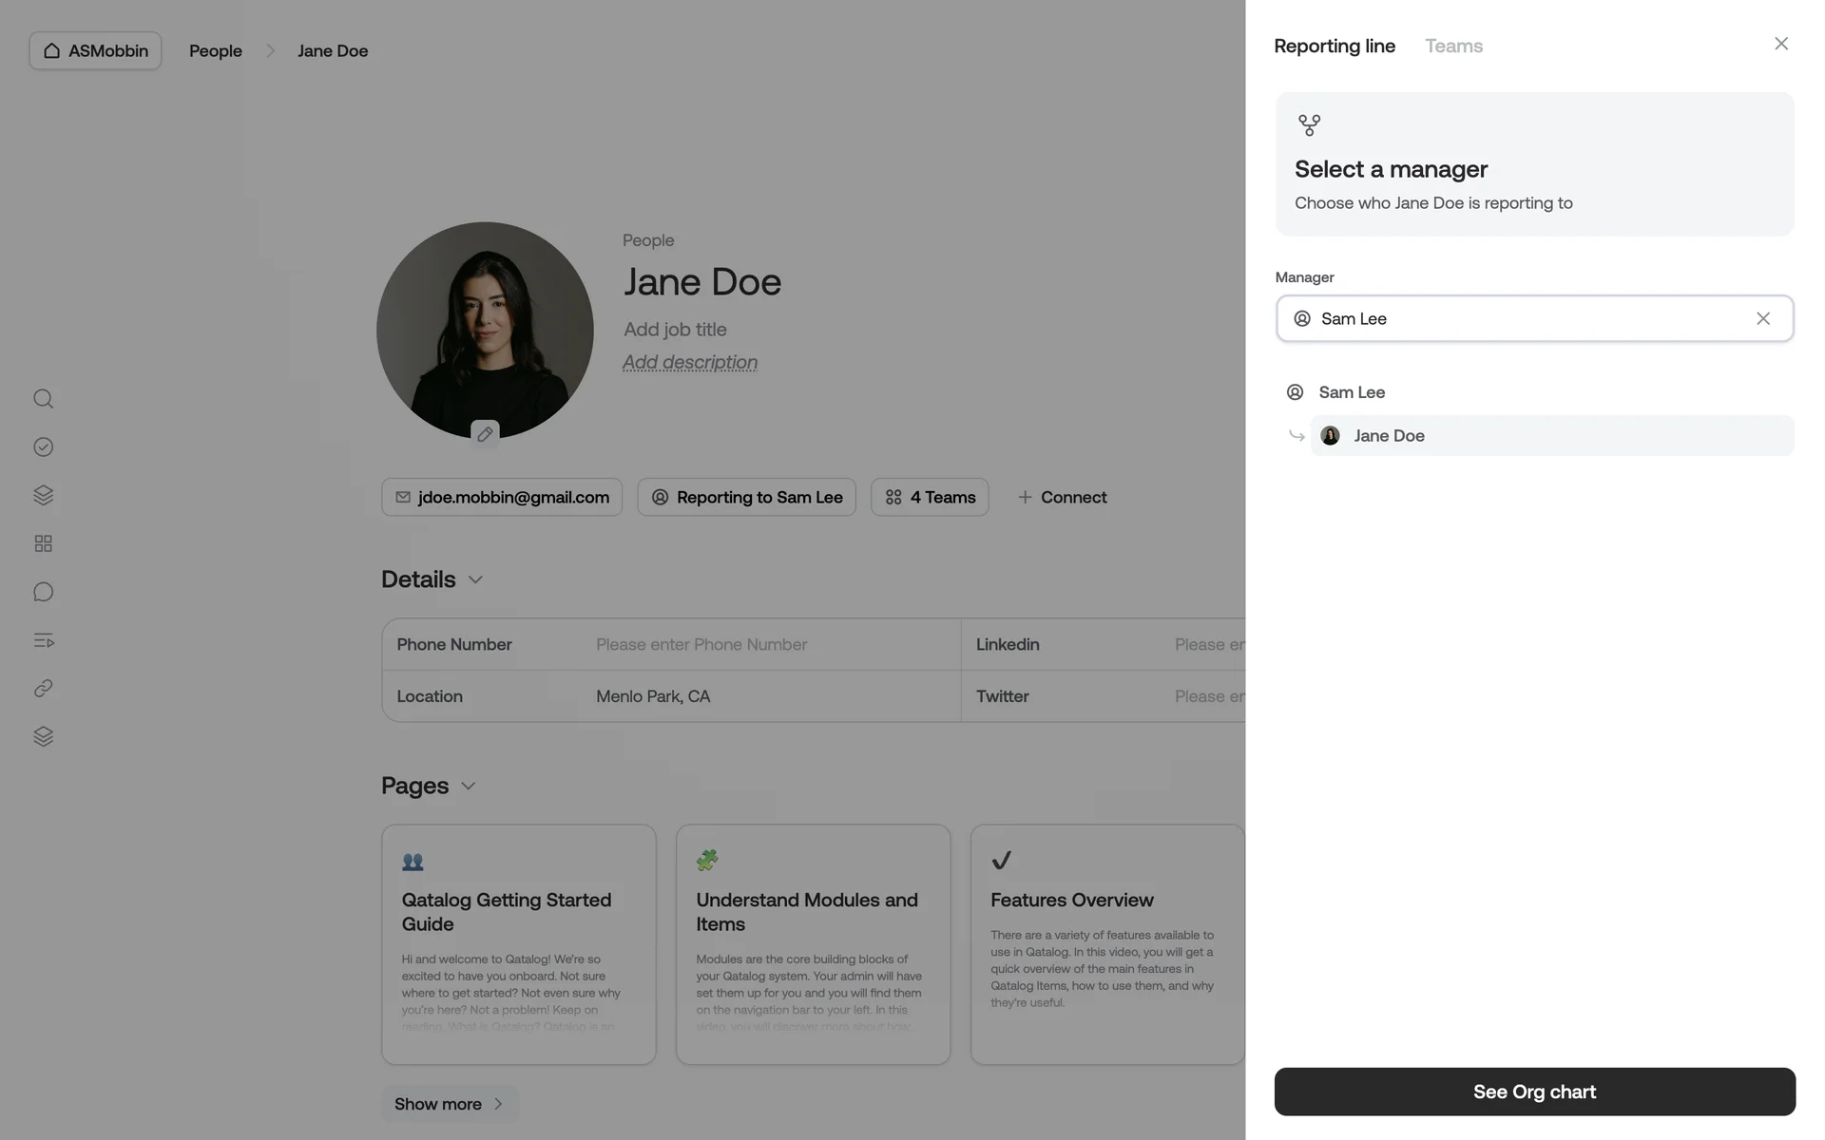This screenshot has height=1140, width=1825.
Task: Clear the Sam Lee manager field
Action: [1763, 319]
